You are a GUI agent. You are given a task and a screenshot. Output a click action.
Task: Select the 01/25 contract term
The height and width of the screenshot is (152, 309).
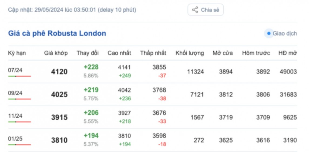click(x=15, y=139)
